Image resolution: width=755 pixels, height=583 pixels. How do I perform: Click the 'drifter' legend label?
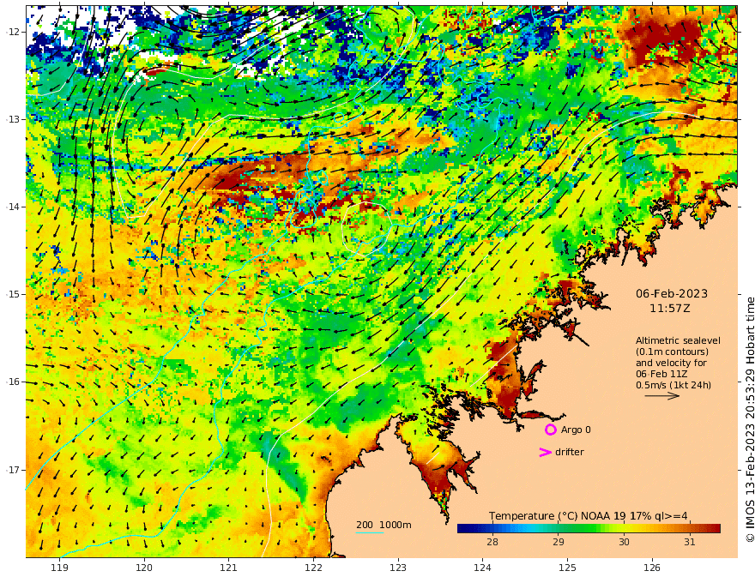coord(569,452)
